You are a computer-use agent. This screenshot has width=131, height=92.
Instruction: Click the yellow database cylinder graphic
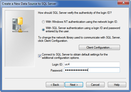(20, 21)
